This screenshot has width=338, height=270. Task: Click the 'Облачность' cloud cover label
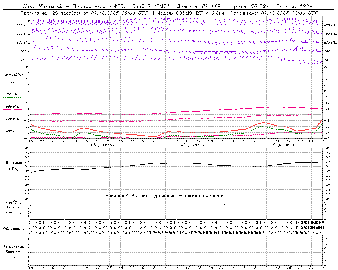[13, 229]
